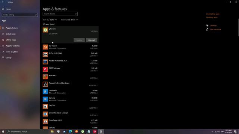Select the Assassin's Creed Syndicate entry name
This screenshot has width=239, height=134.
[x=59, y=83]
